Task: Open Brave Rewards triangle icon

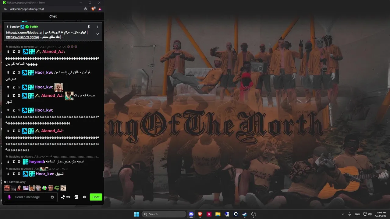Action: [x=100, y=9]
